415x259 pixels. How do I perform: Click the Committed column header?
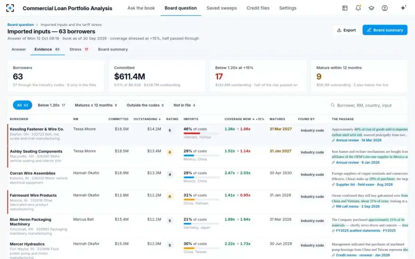click(119, 119)
